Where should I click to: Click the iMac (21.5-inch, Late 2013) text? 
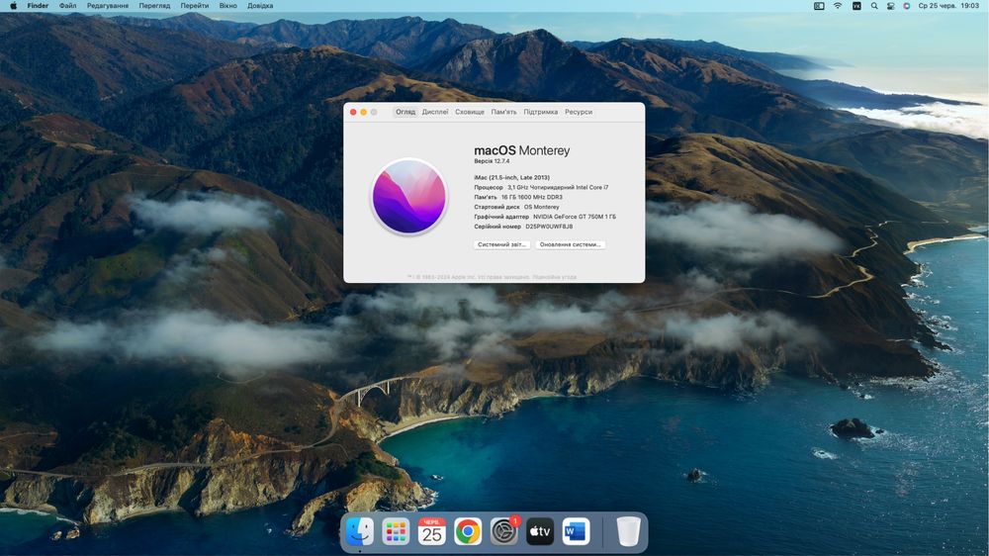click(511, 177)
